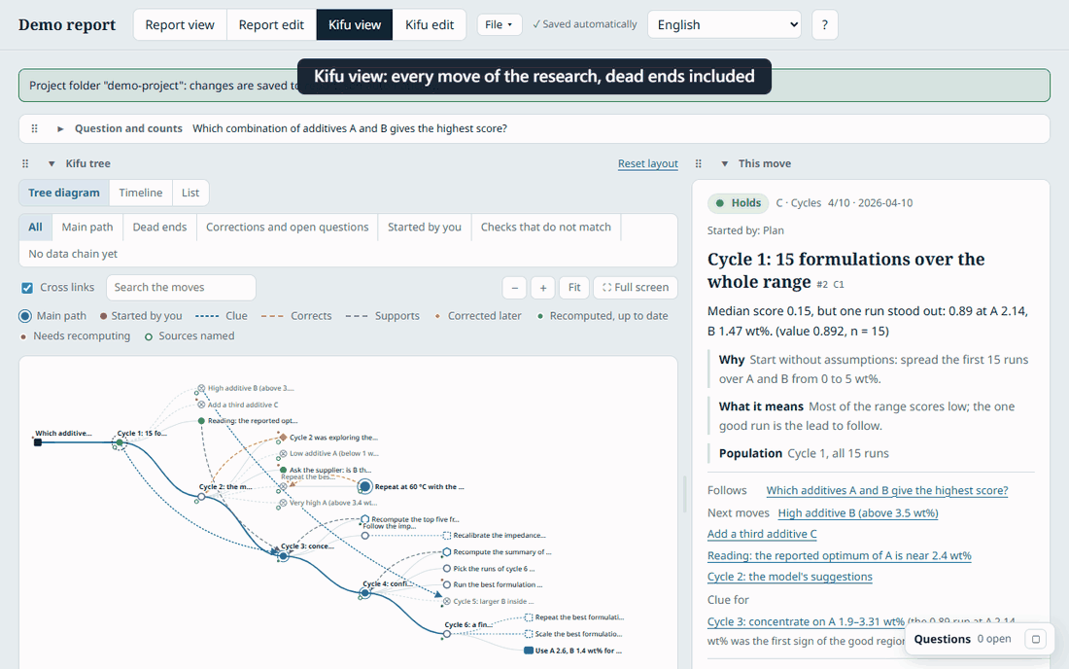
Task: Filter by Corrections and open questions
Action: tap(287, 228)
